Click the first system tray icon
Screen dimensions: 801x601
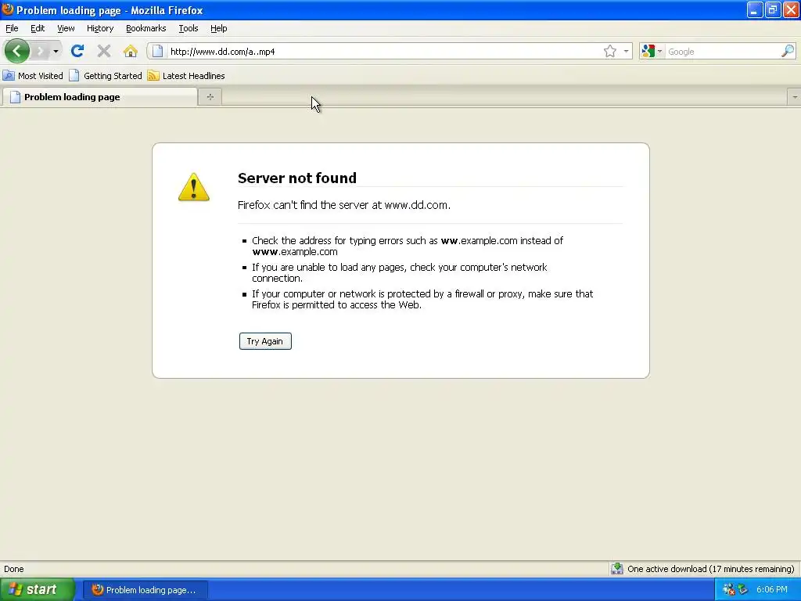(729, 590)
